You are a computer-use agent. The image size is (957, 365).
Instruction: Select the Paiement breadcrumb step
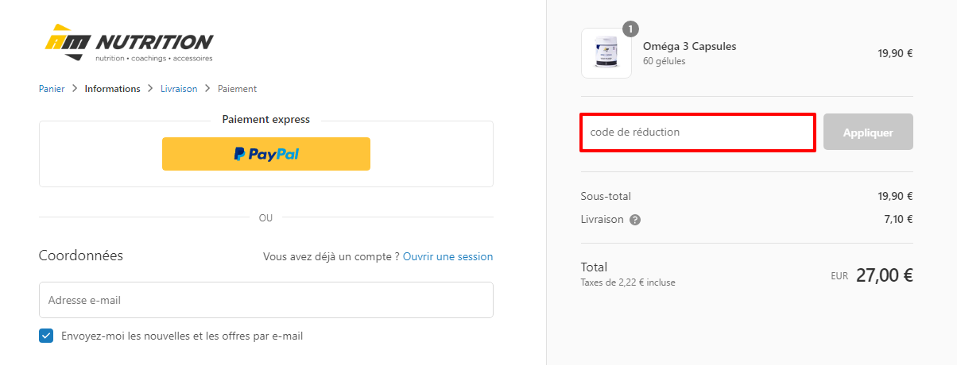pyautogui.click(x=237, y=89)
